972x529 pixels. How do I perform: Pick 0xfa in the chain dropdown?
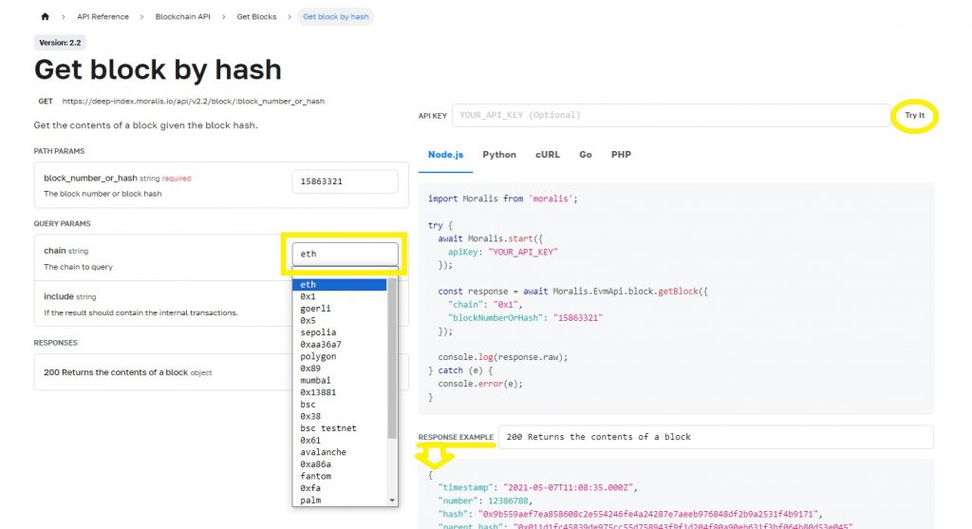(340, 489)
